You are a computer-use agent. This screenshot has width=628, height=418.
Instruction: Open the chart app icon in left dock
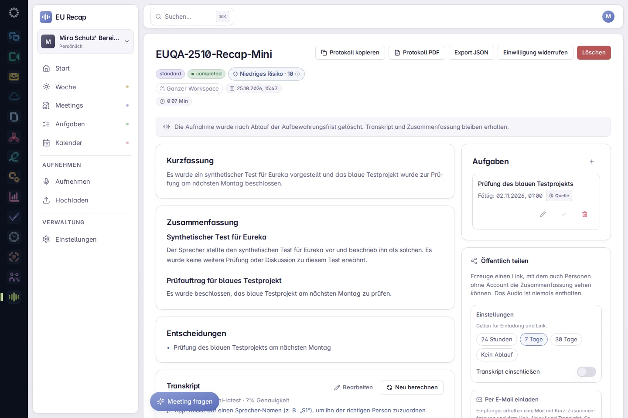pos(14,197)
